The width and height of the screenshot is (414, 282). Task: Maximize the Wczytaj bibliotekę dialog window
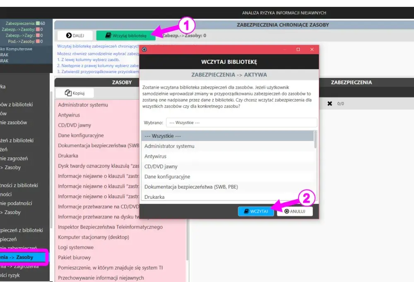click(298, 49)
